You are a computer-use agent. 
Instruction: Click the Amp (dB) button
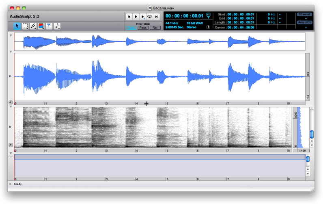[304, 22]
